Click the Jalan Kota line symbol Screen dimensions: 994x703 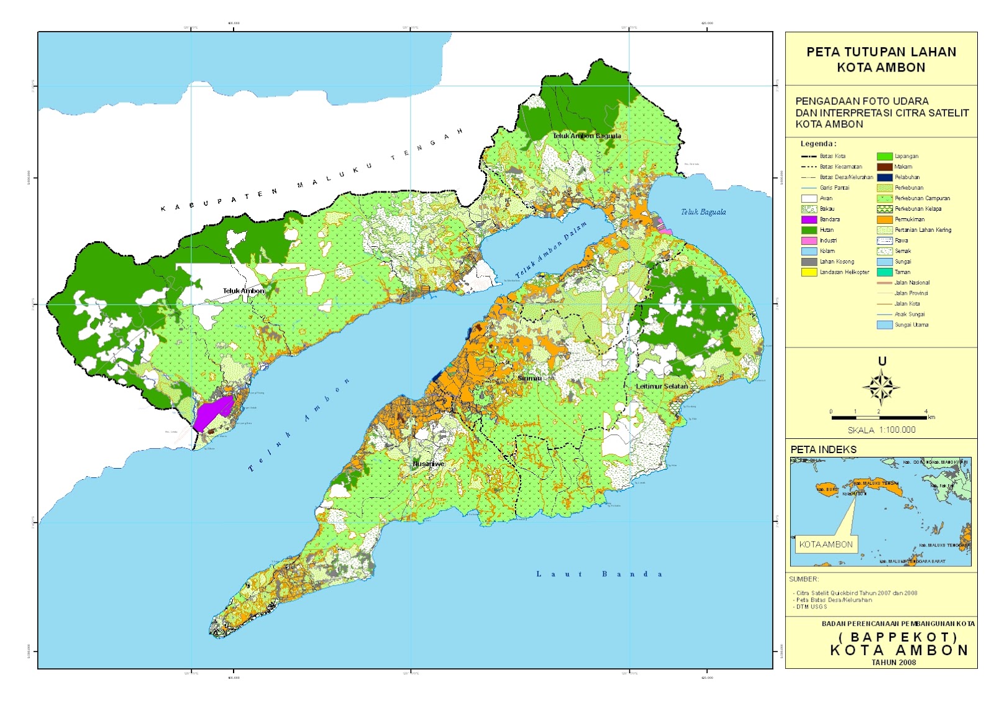pyautogui.click(x=885, y=304)
